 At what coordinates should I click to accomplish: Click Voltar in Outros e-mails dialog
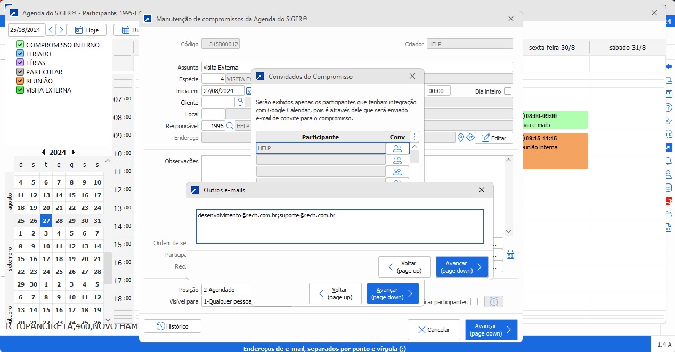[x=404, y=267]
